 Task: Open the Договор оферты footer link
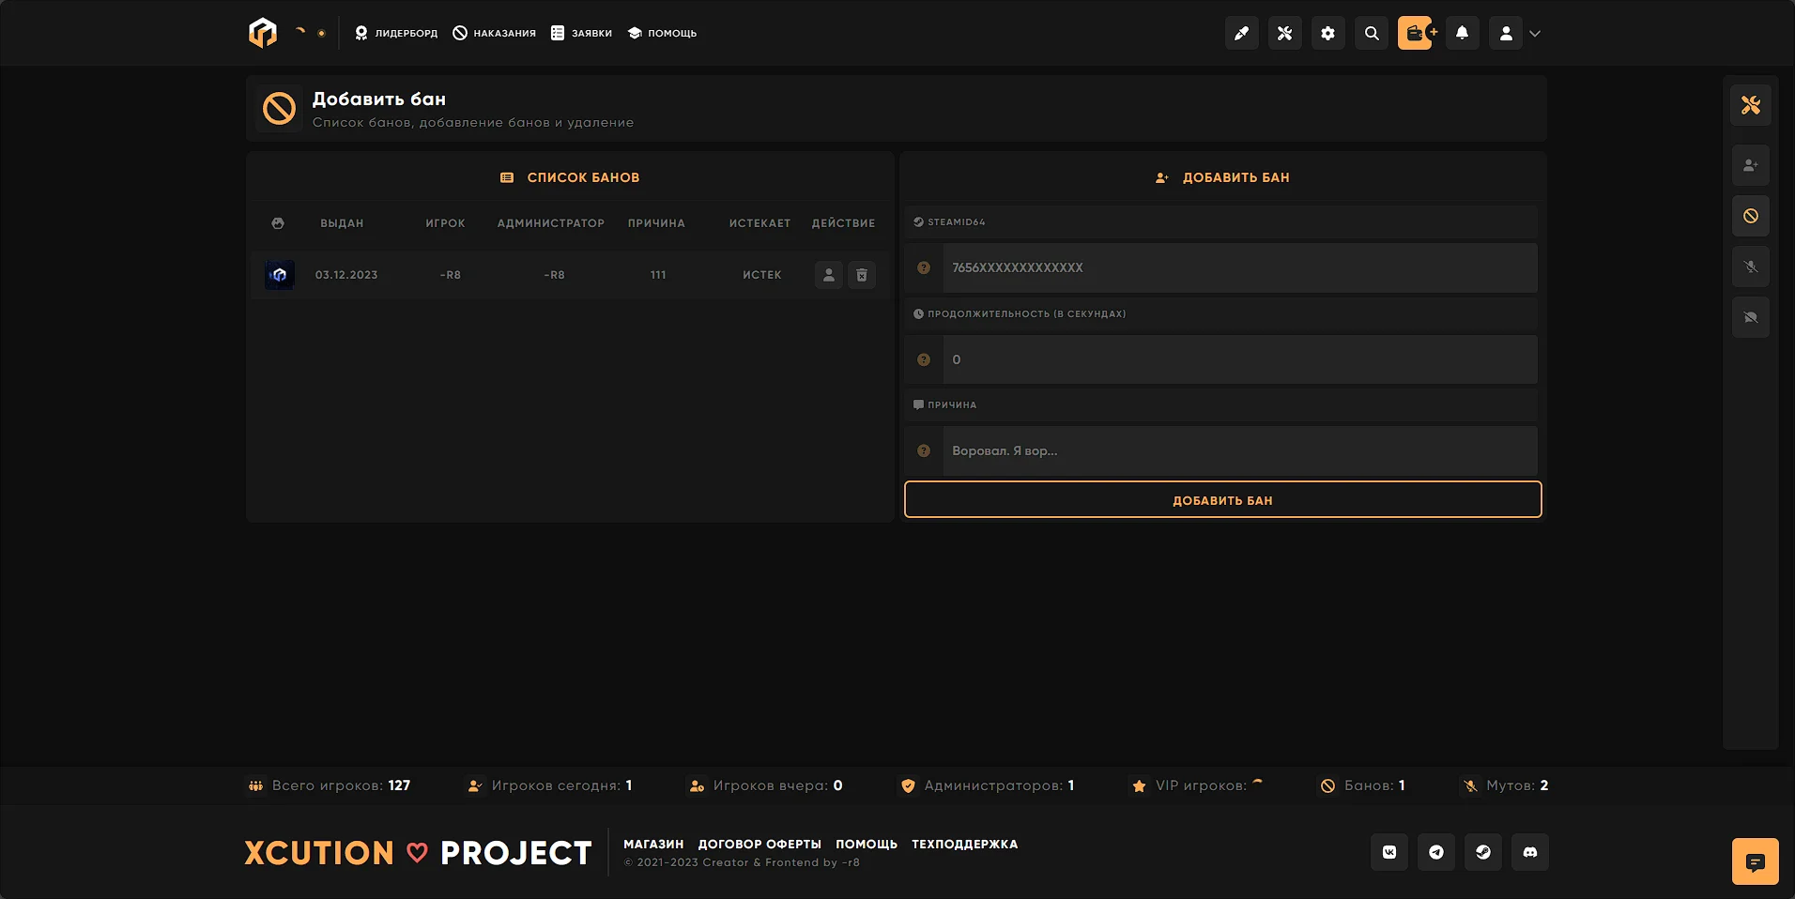[x=759, y=845]
